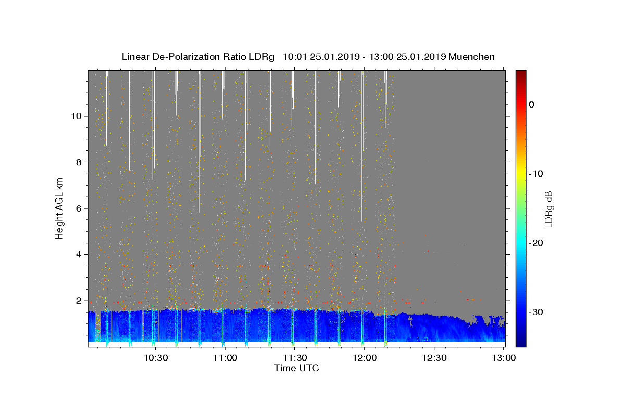The image size is (625, 416).
Task: Click the height tick label "4"
Action: tap(79, 254)
